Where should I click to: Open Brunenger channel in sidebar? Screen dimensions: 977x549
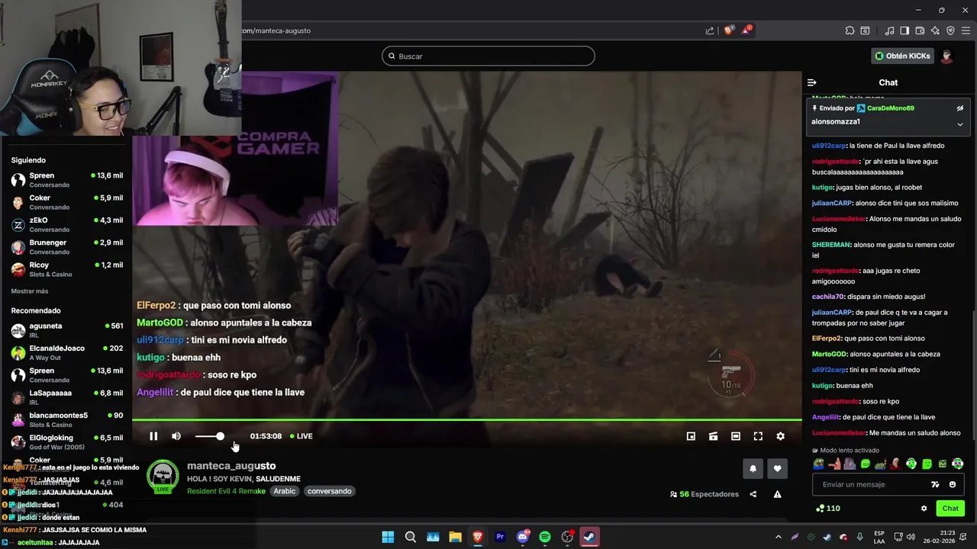[x=67, y=246]
